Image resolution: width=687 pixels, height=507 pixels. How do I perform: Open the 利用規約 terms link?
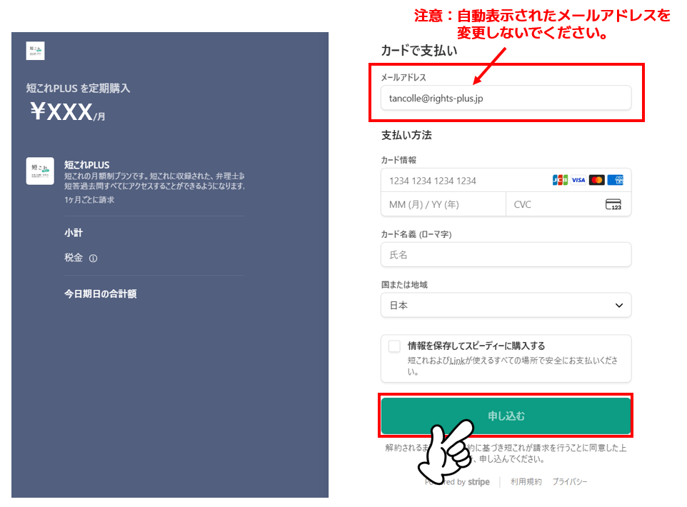pos(526,482)
